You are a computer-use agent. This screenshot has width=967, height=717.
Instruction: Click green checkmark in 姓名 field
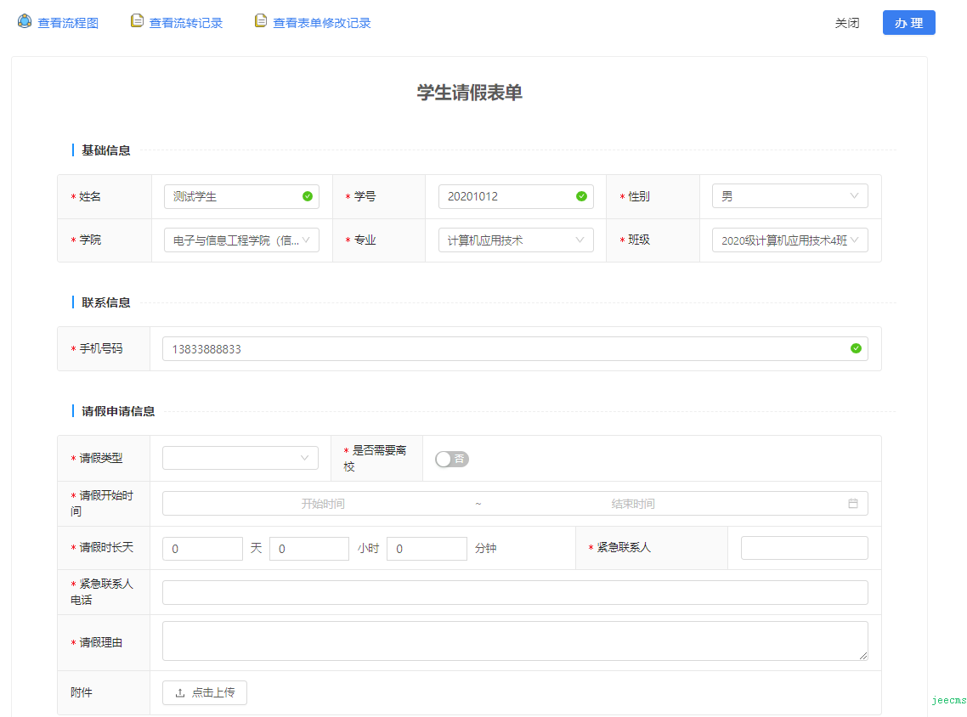(x=308, y=196)
